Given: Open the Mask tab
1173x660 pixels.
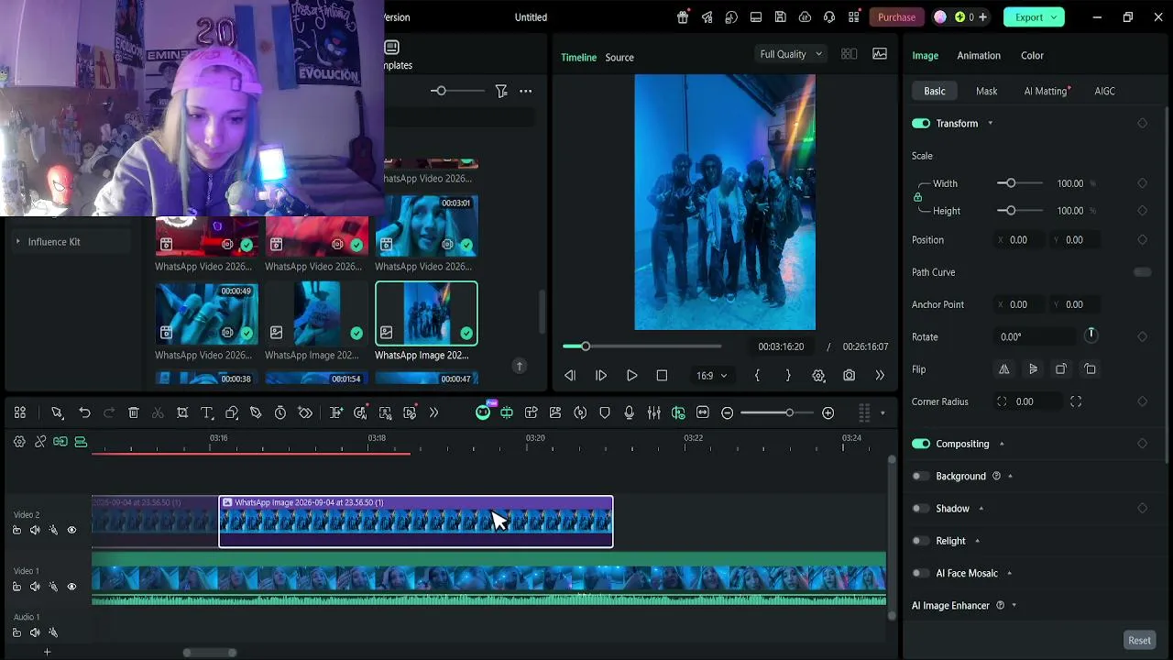Looking at the screenshot, I should click(x=986, y=91).
